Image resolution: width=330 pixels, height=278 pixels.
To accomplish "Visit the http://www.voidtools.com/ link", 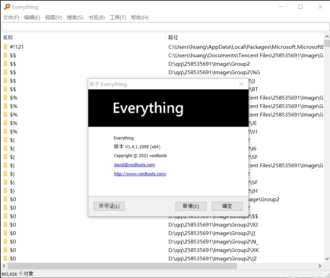I will pos(140,174).
